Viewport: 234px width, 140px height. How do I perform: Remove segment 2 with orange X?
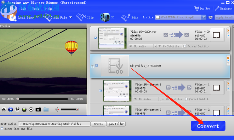(228, 109)
